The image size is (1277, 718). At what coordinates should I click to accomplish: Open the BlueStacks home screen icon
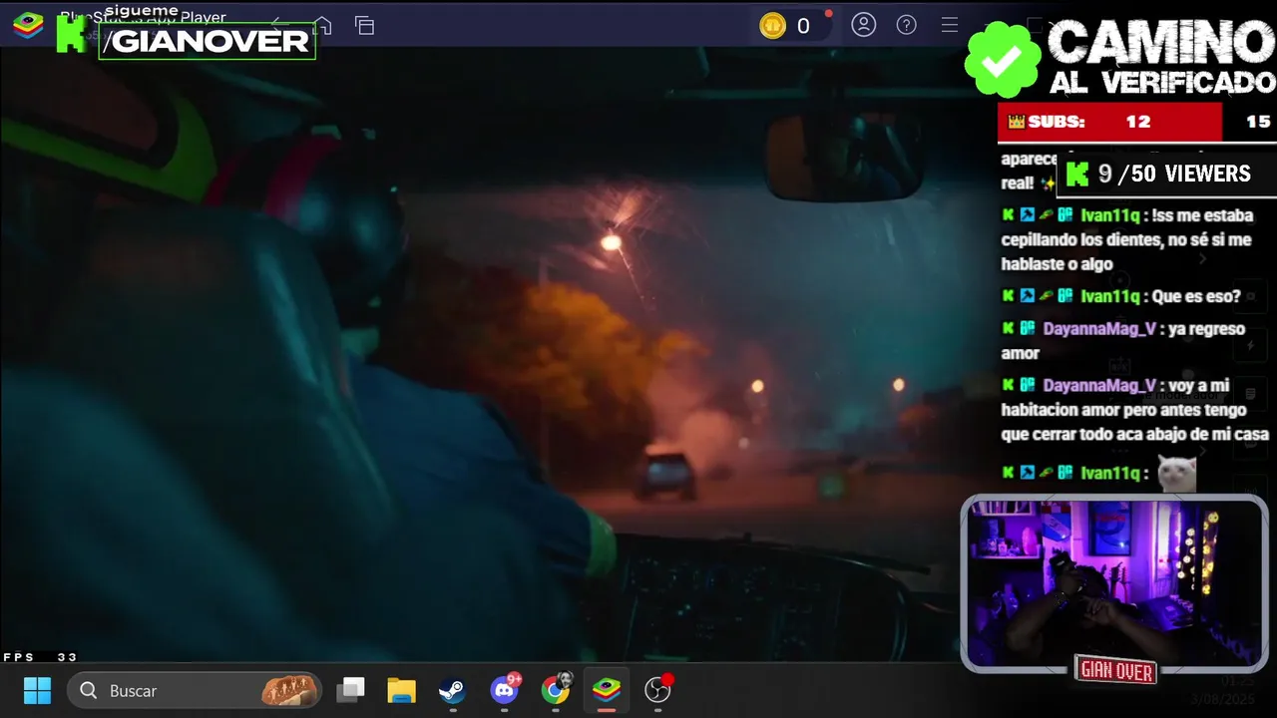point(322,26)
